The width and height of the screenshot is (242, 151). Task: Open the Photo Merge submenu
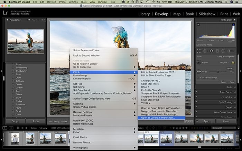tap(104, 75)
